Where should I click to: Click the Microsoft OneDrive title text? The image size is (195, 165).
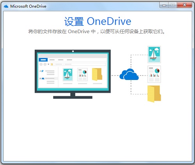(28, 6)
